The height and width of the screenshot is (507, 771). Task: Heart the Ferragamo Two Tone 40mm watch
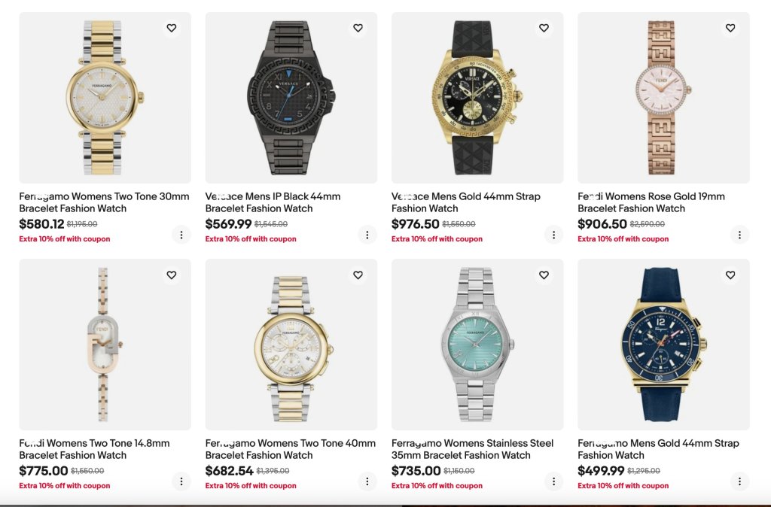[x=358, y=275]
